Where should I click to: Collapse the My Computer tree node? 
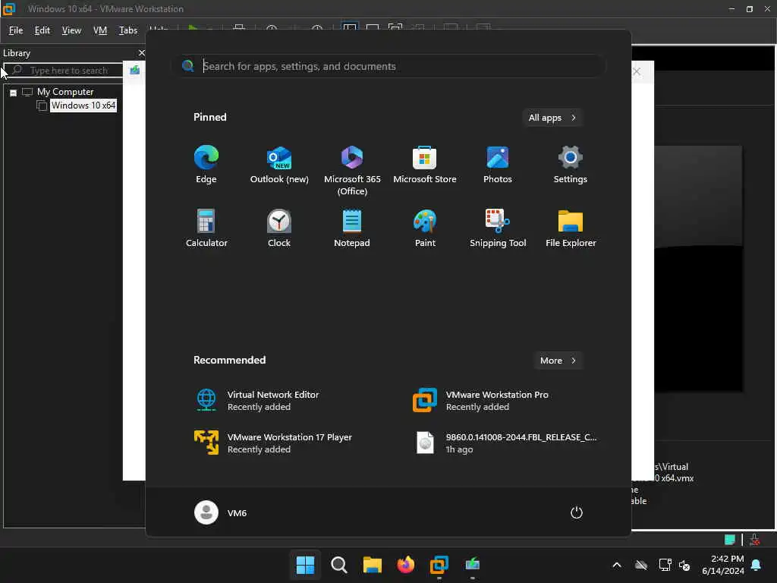coord(14,92)
